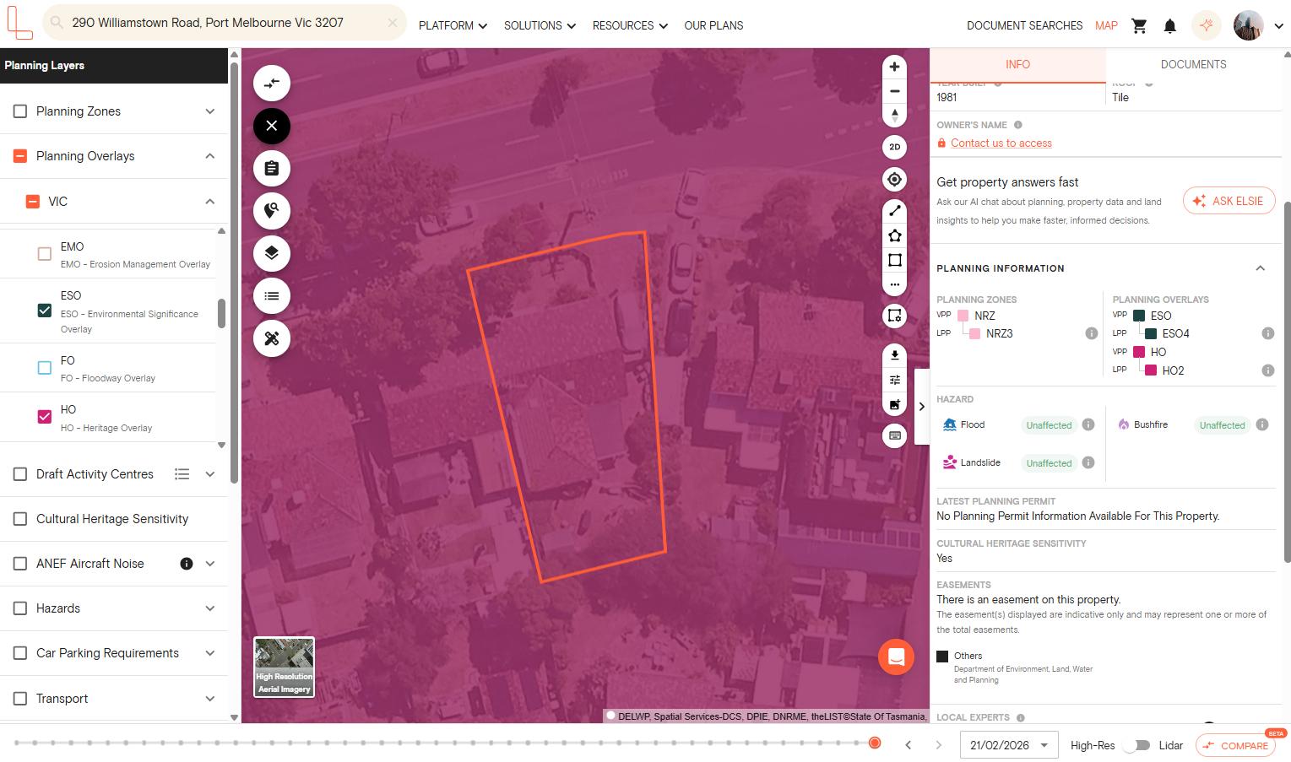The height and width of the screenshot is (762, 1291).
Task: Toggle the Planning Zones checkbox
Action: pyautogui.click(x=20, y=111)
